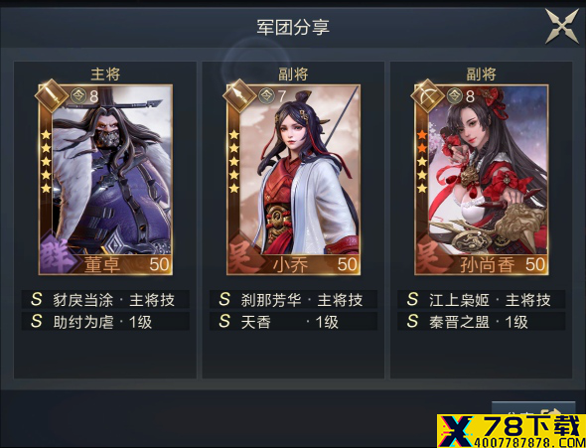
Task: Close the 军团分享 dialog with the X icon
Action: coord(562,26)
